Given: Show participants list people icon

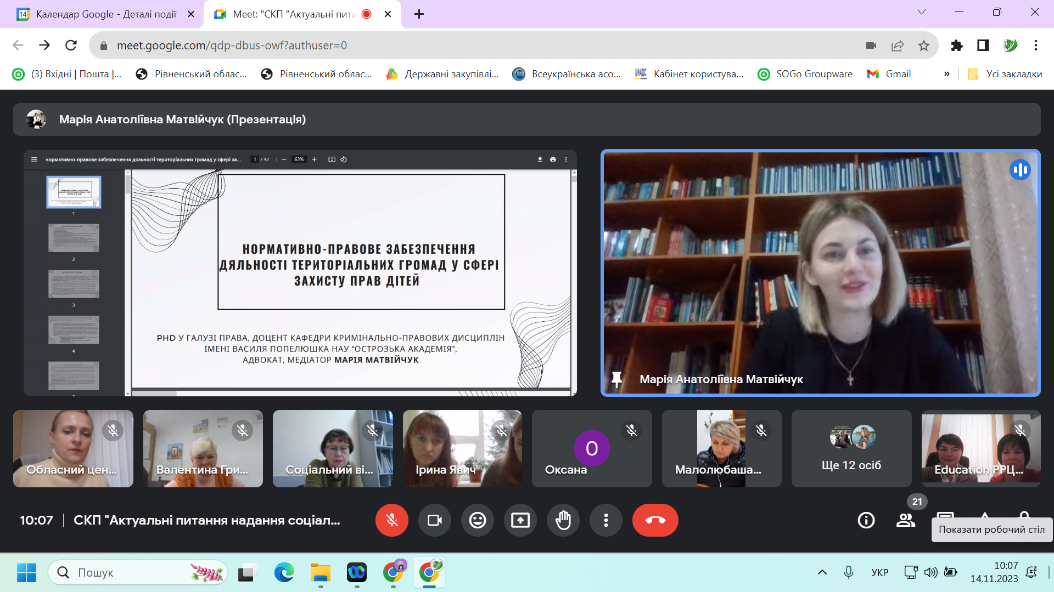Looking at the screenshot, I should point(905,520).
